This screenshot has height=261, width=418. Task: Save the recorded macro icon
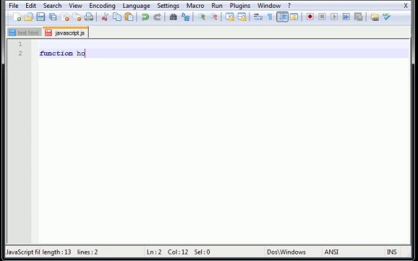click(x=359, y=17)
